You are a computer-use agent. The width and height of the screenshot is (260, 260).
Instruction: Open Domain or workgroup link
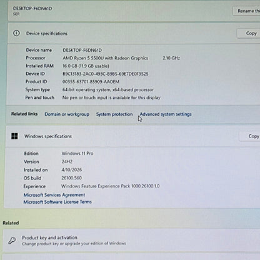67,114
